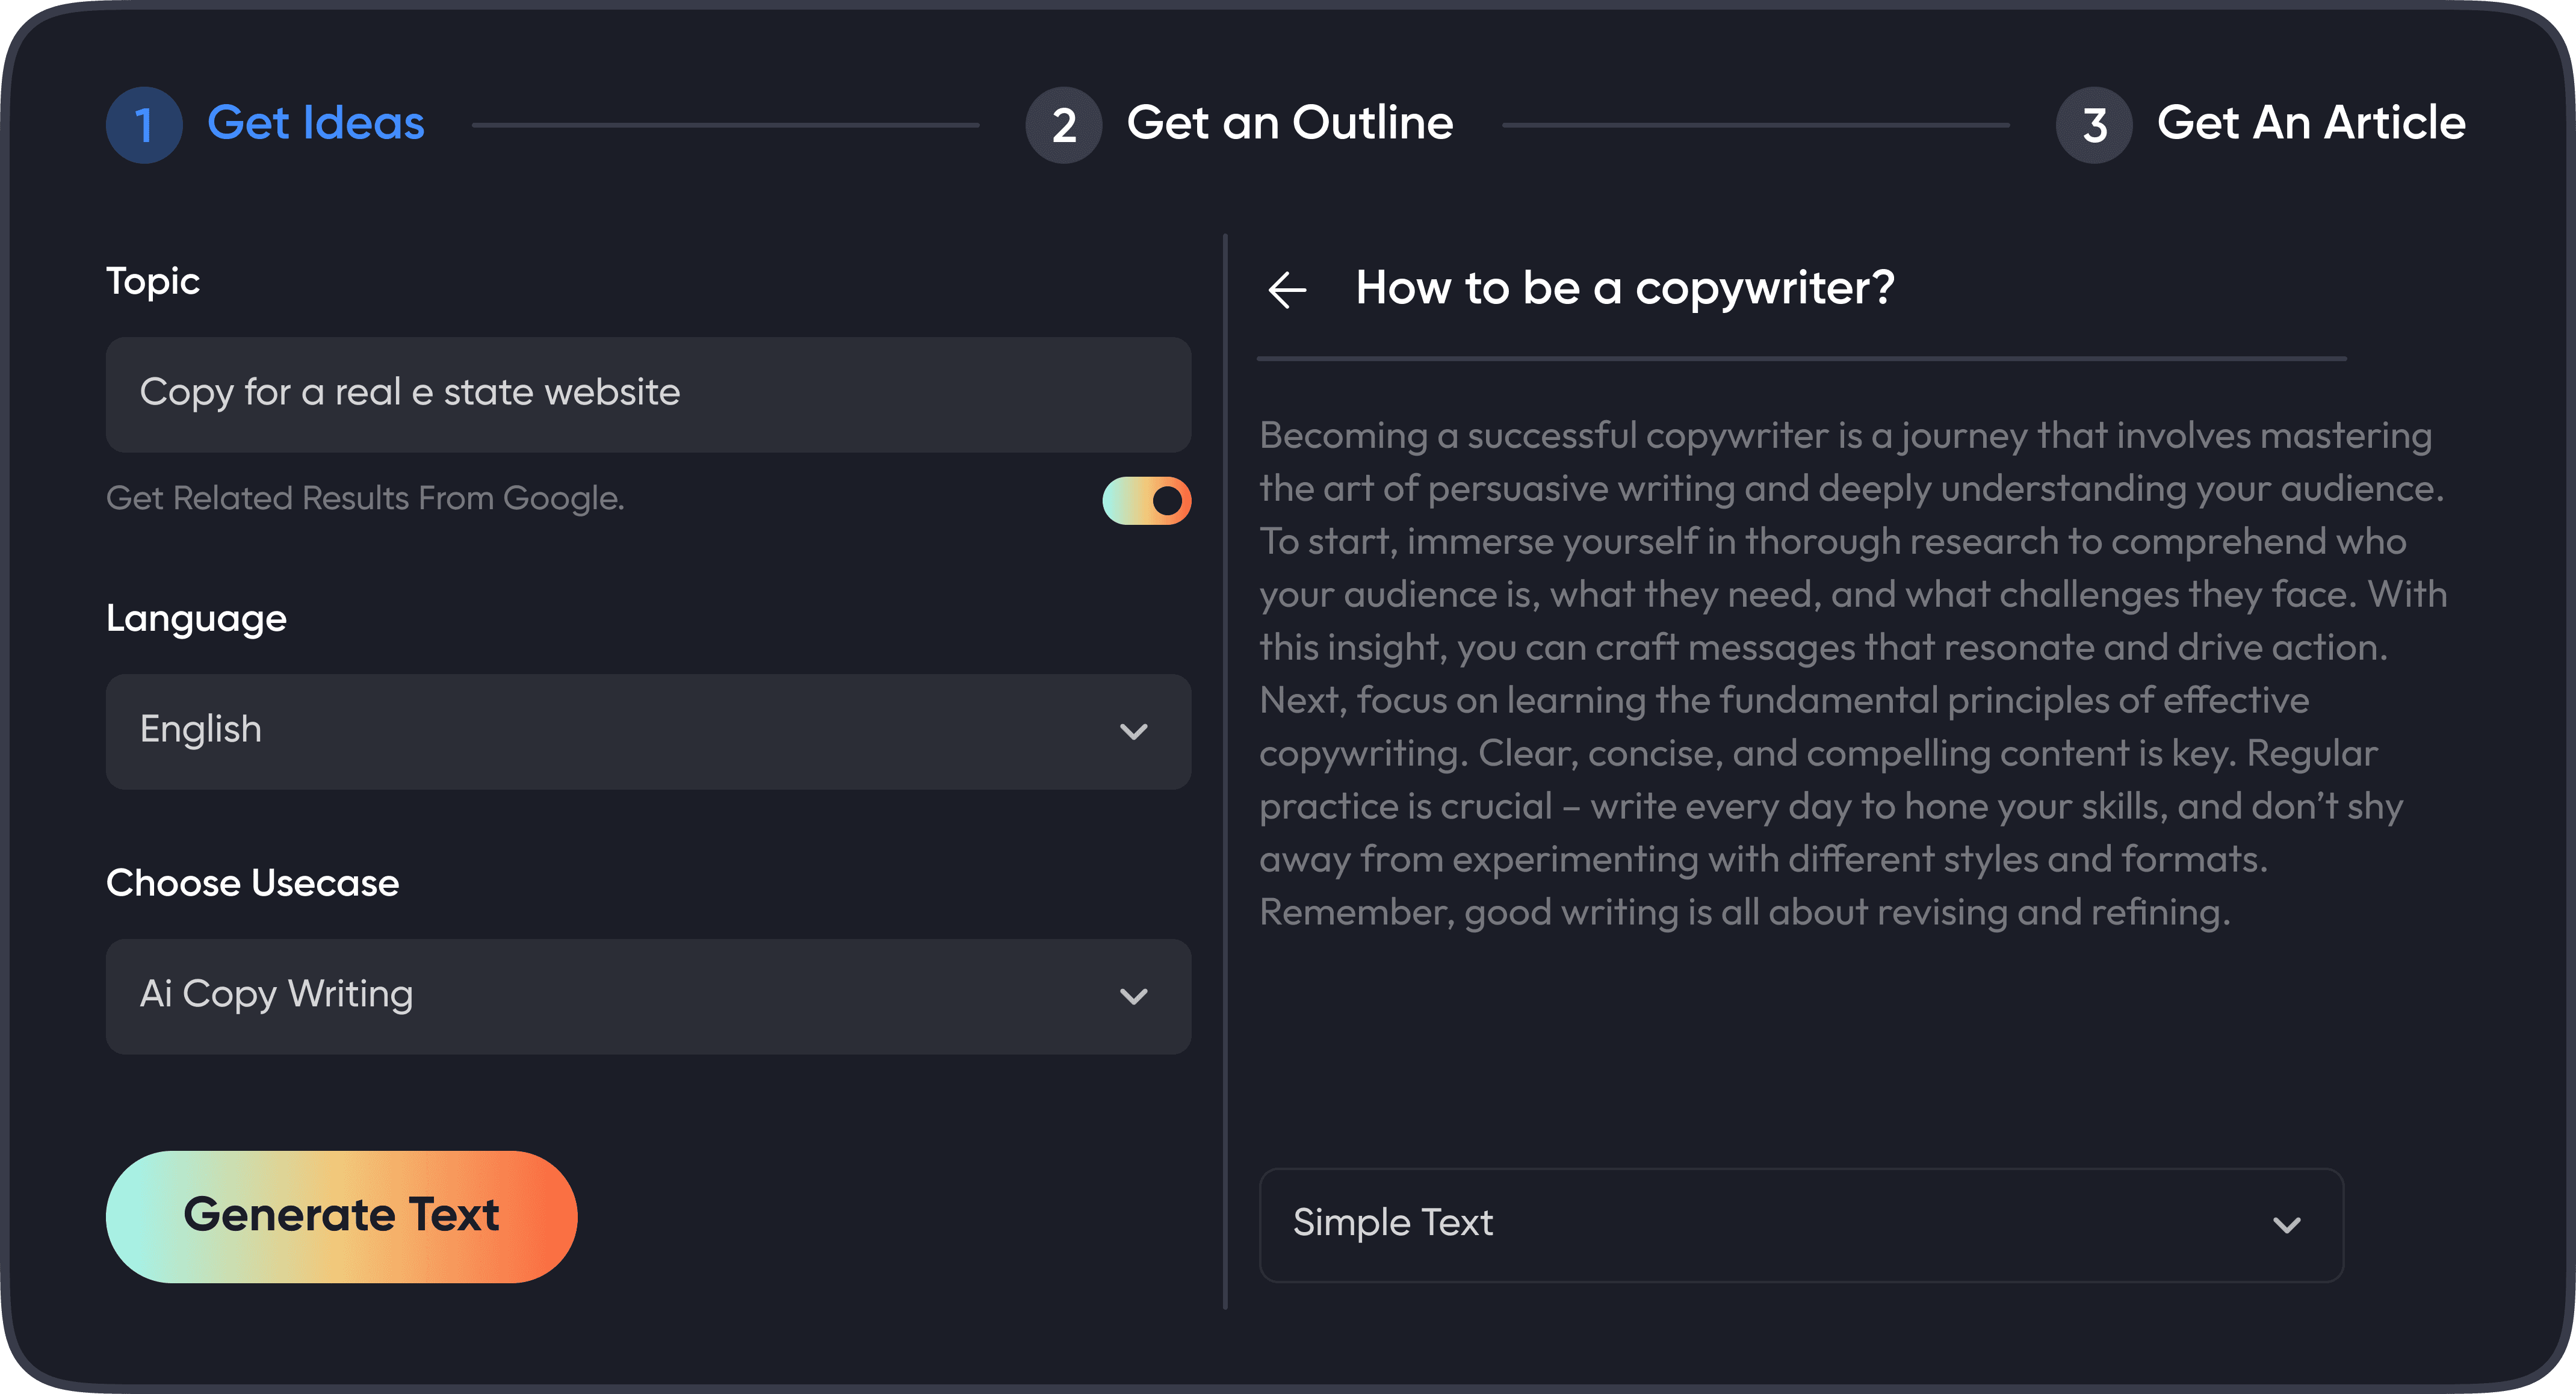Click the step 1 circle icon

click(144, 125)
